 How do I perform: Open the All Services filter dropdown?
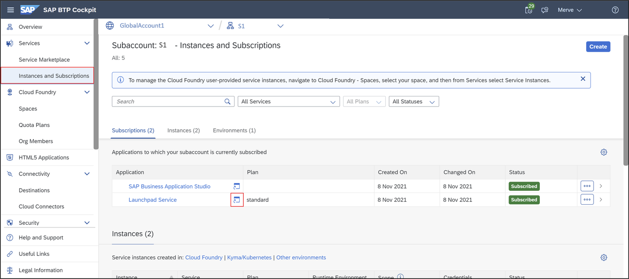coord(289,102)
